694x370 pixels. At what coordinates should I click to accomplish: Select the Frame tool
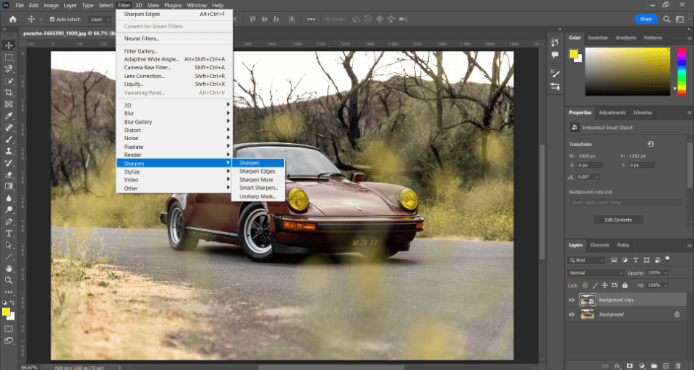9,104
